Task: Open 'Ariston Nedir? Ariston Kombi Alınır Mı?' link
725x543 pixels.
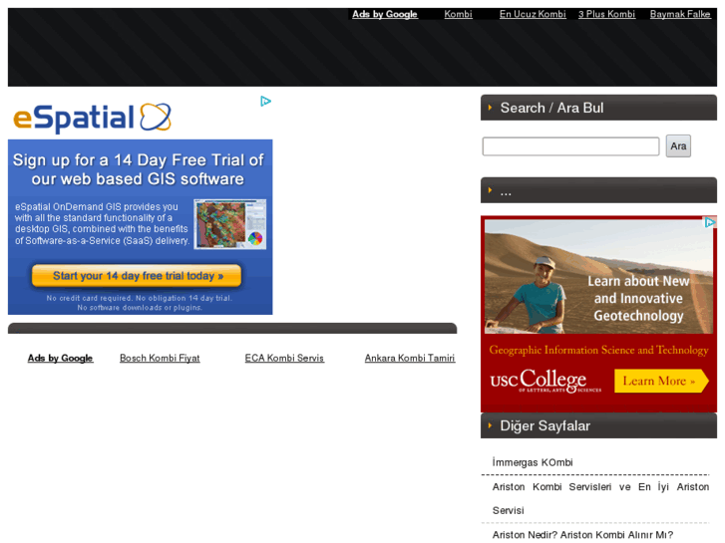Action: point(582,535)
